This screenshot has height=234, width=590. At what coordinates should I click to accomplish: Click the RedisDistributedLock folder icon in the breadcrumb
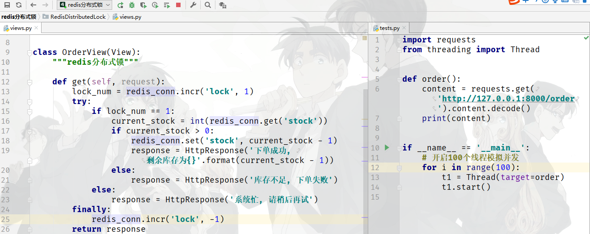click(x=46, y=17)
